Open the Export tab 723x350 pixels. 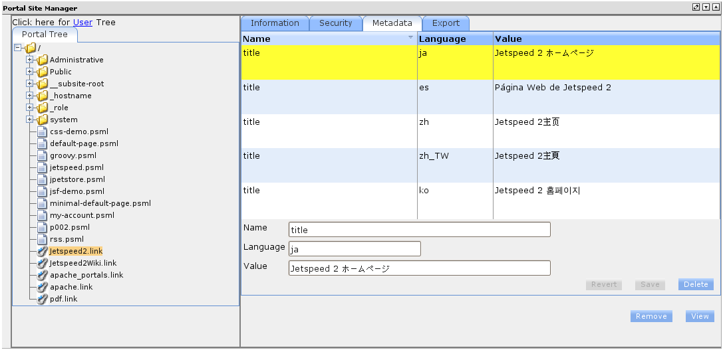click(446, 23)
